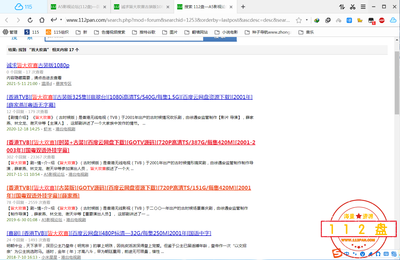Open the blue translate extension

(349, 20)
